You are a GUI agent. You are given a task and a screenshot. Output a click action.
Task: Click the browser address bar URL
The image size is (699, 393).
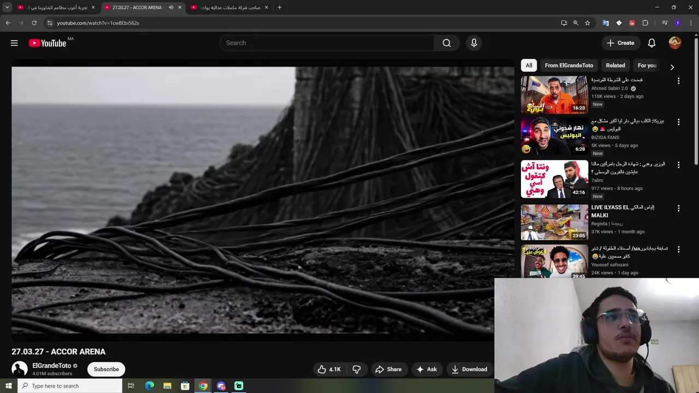pos(98,23)
